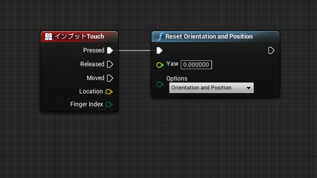Click the Reset Orientation node's input exec pin
317x178 pixels.
(159, 50)
